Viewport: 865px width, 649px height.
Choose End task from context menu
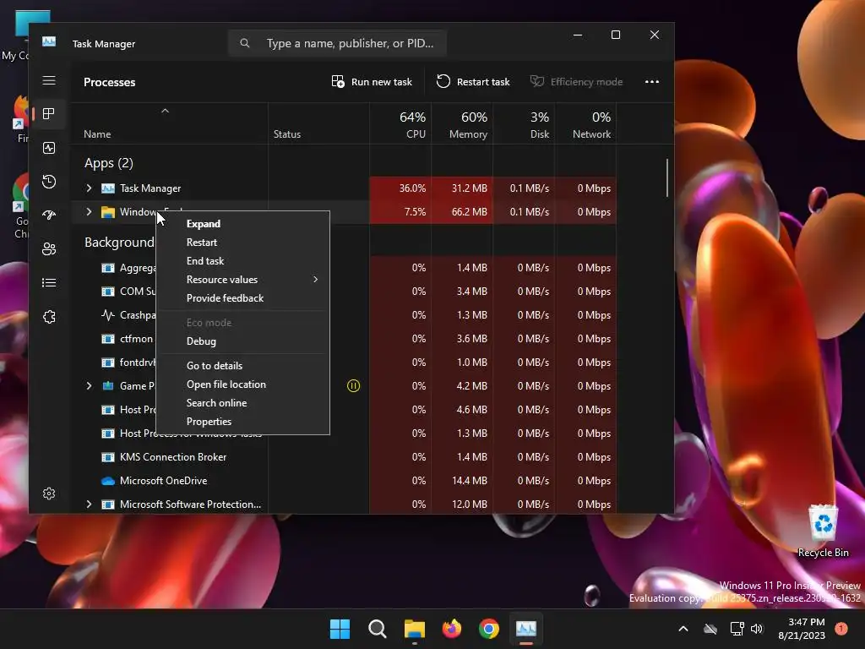pos(242,261)
